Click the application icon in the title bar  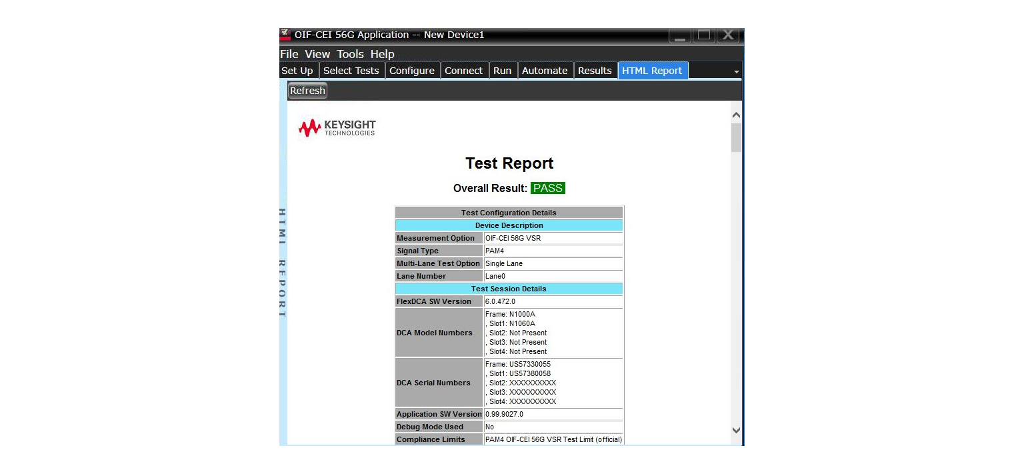285,35
